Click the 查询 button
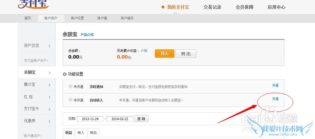Screen dimensions: 315x139 click(x=141, y=119)
